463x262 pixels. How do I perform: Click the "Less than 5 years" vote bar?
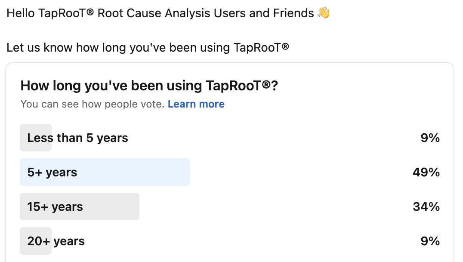tap(36, 138)
